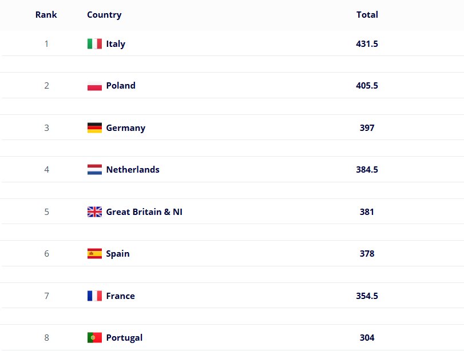Image resolution: width=464 pixels, height=351 pixels.
Task: Click the Spain flag icon
Action: (x=94, y=253)
